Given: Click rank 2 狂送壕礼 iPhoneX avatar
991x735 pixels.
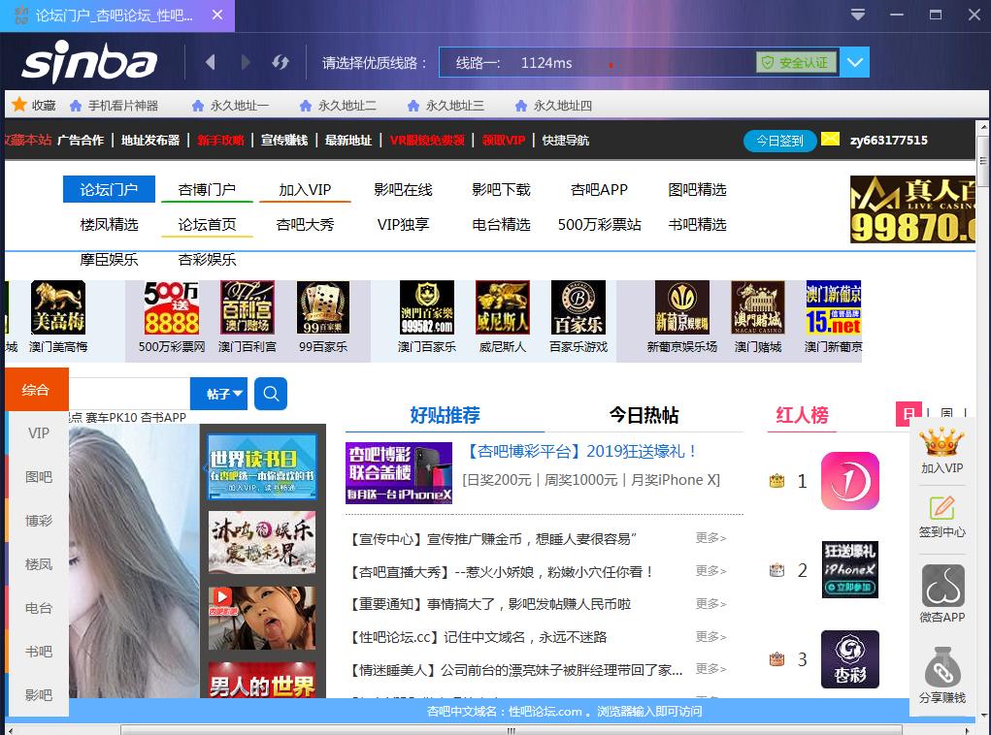Looking at the screenshot, I should coord(850,569).
